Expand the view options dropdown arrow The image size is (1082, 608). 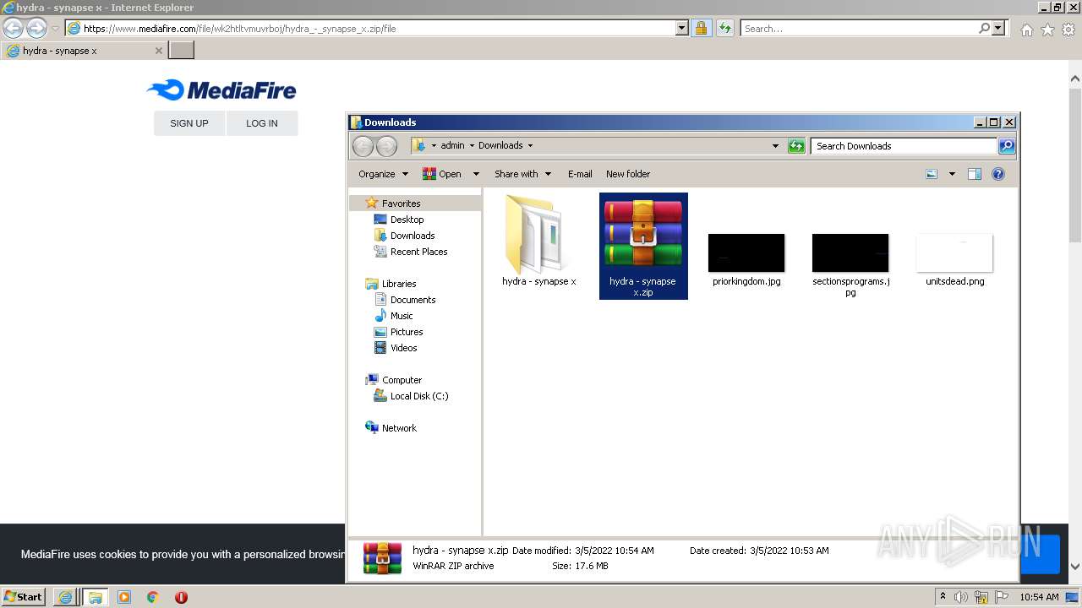pyautogui.click(x=952, y=174)
